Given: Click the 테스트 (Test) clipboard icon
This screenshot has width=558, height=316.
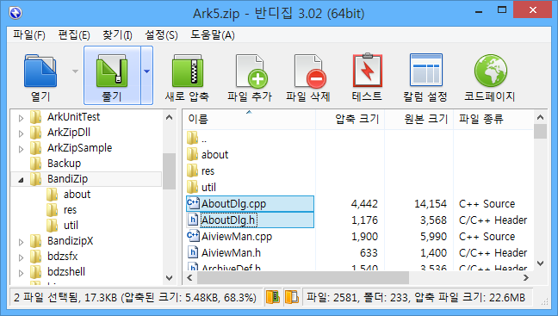Looking at the screenshot, I should point(367,70).
